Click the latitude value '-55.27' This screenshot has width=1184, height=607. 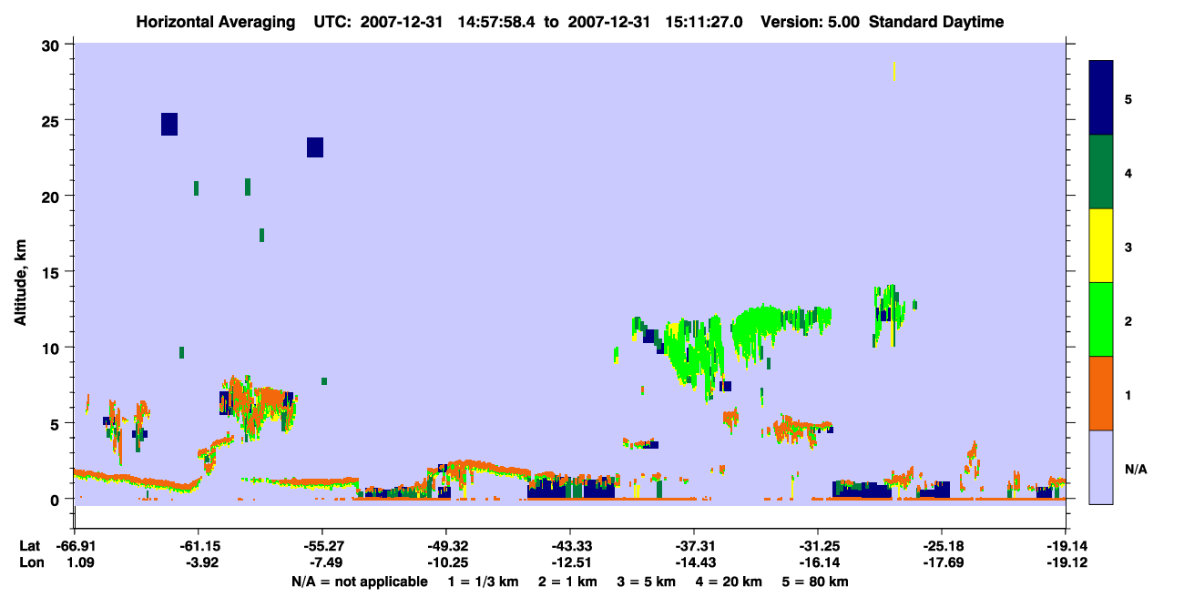coord(322,546)
